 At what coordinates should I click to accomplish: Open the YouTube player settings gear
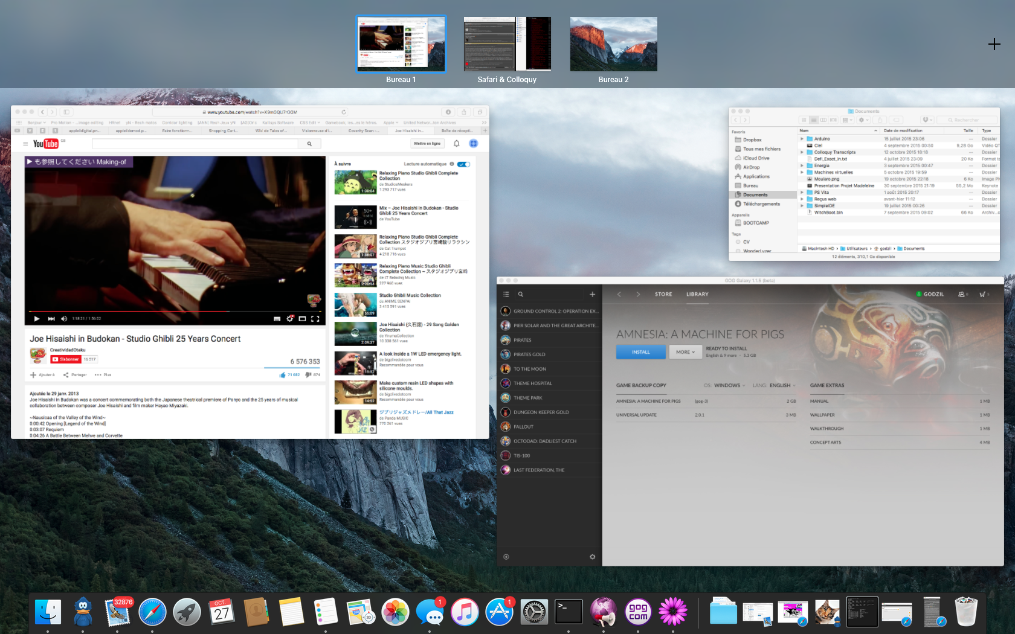click(290, 319)
